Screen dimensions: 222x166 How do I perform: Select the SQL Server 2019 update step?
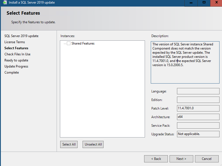[x=21, y=36]
